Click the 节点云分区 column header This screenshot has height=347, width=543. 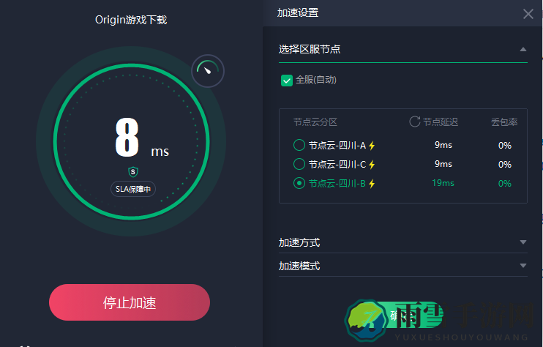tap(315, 122)
